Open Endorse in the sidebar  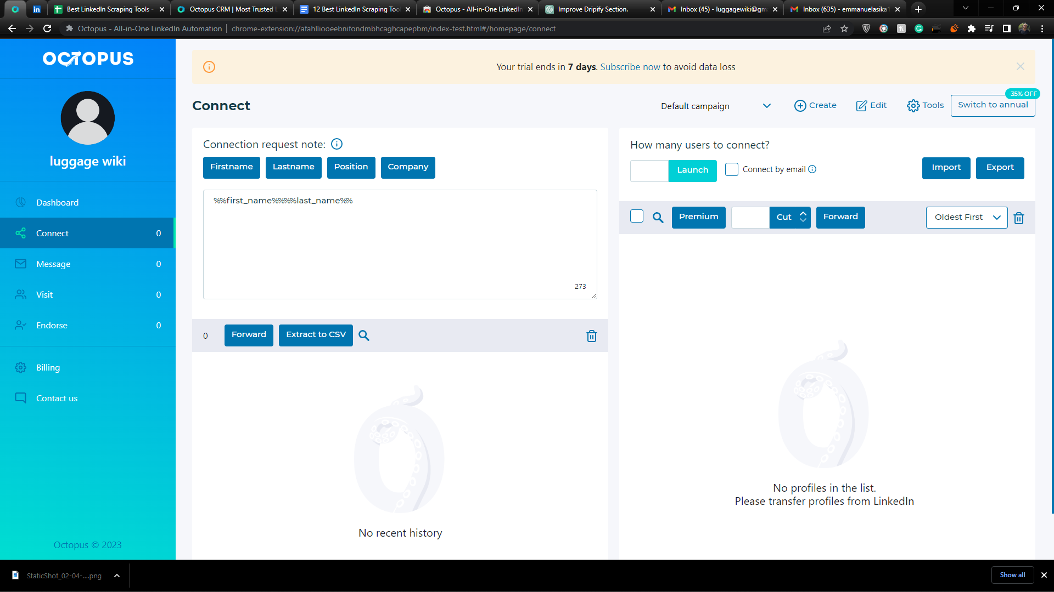point(88,325)
